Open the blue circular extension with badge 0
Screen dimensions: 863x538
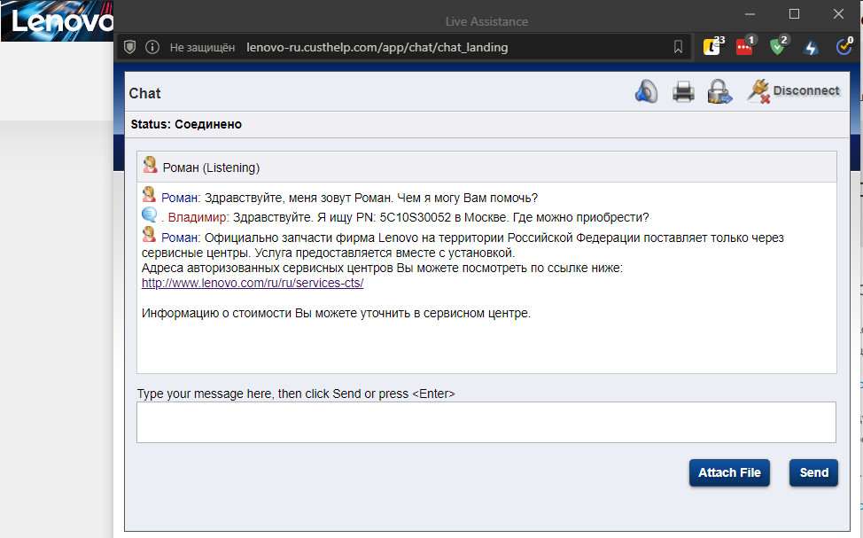[x=844, y=47]
